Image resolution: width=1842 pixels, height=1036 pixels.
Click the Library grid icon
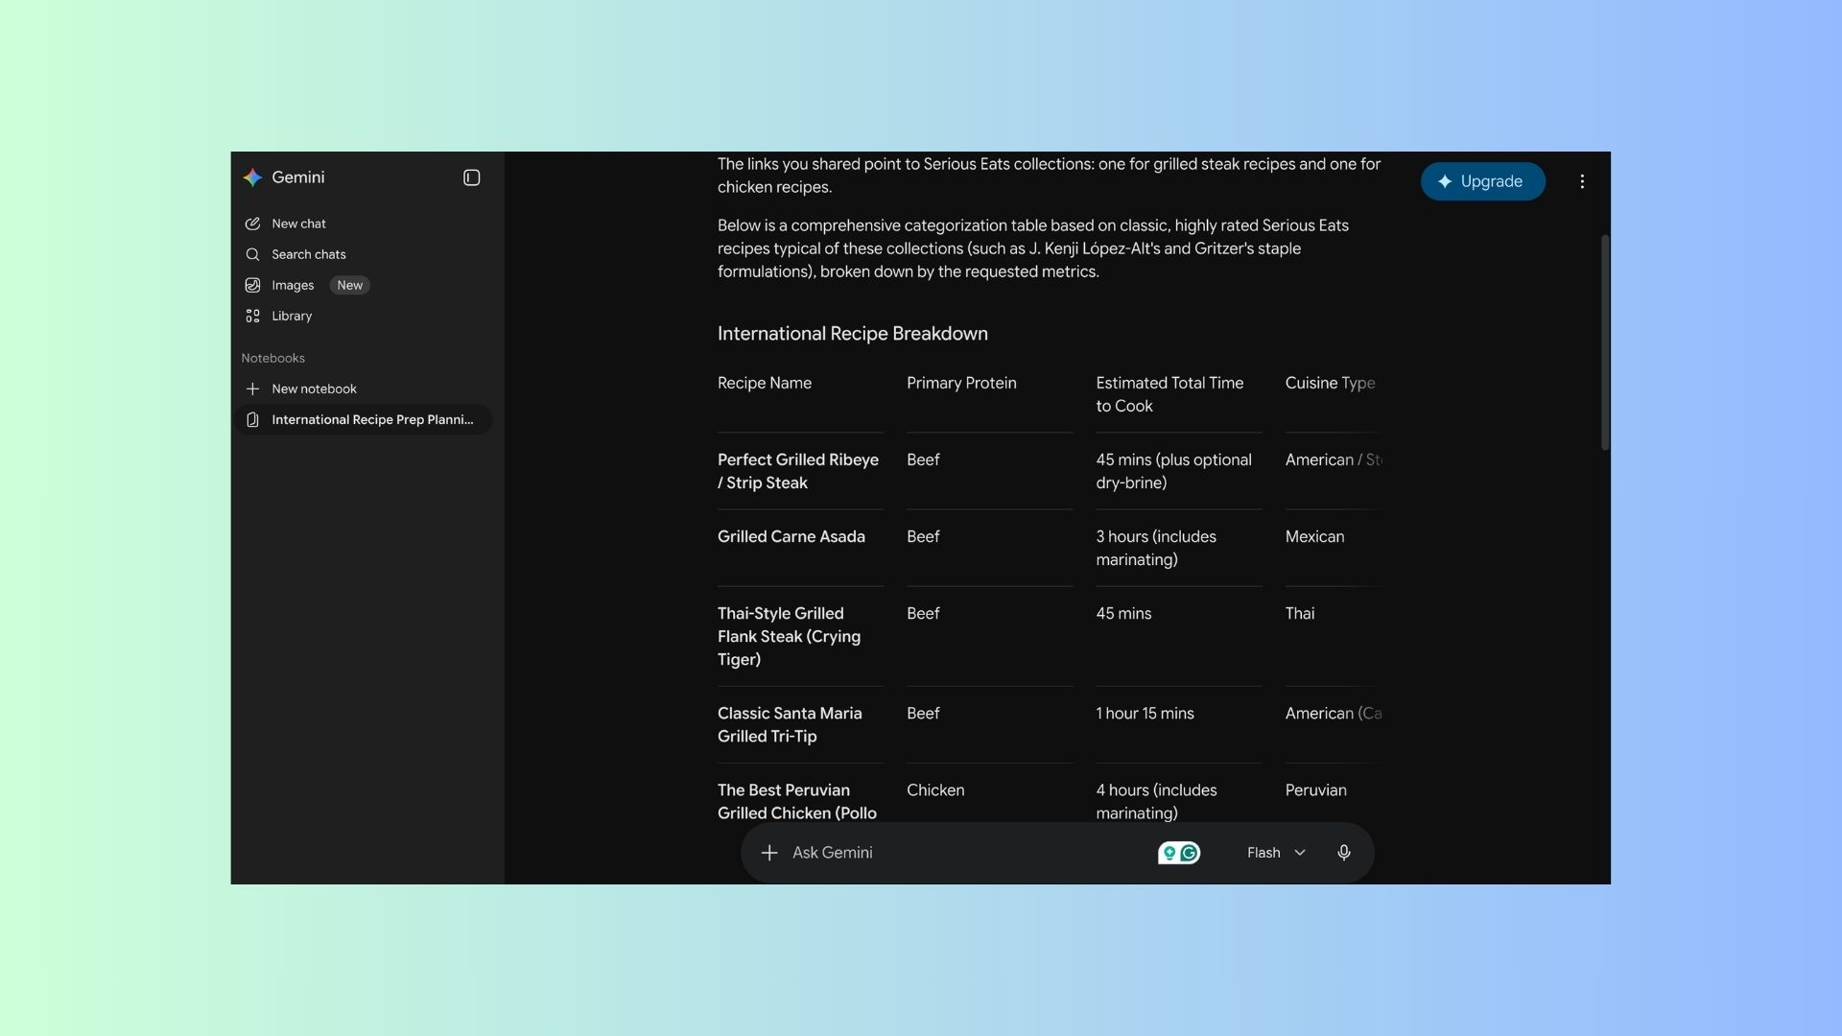(252, 316)
